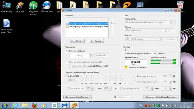The image size is (194, 109).
Task: Uncheck the highlighted first Микрофон source
Action: pos(67,24)
